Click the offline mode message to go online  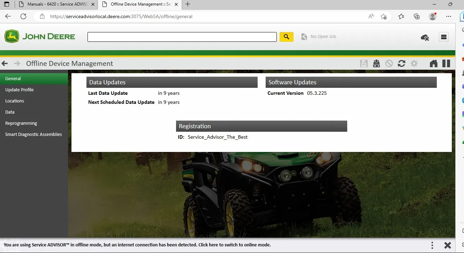coord(137,245)
